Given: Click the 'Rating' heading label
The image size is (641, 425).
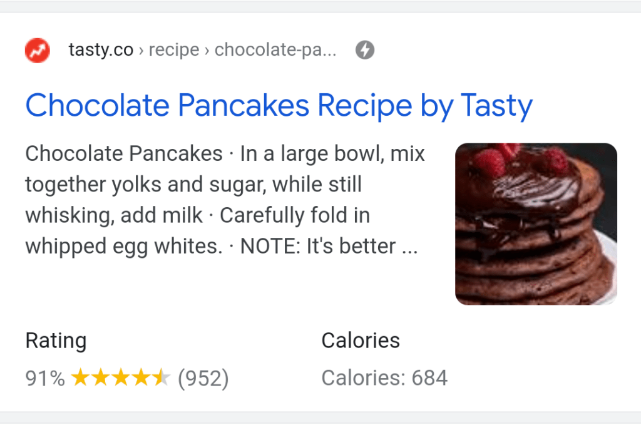Looking at the screenshot, I should [x=56, y=341].
